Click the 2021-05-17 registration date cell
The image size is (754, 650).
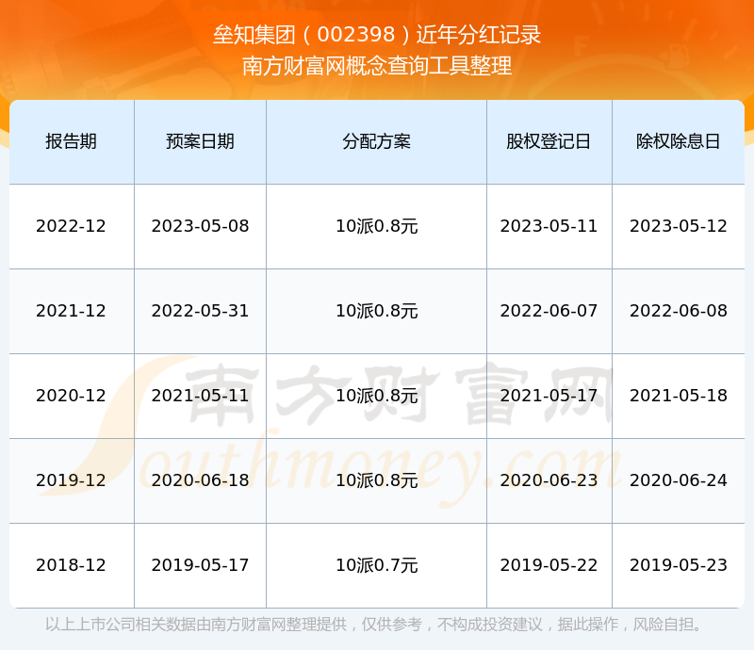click(x=549, y=396)
